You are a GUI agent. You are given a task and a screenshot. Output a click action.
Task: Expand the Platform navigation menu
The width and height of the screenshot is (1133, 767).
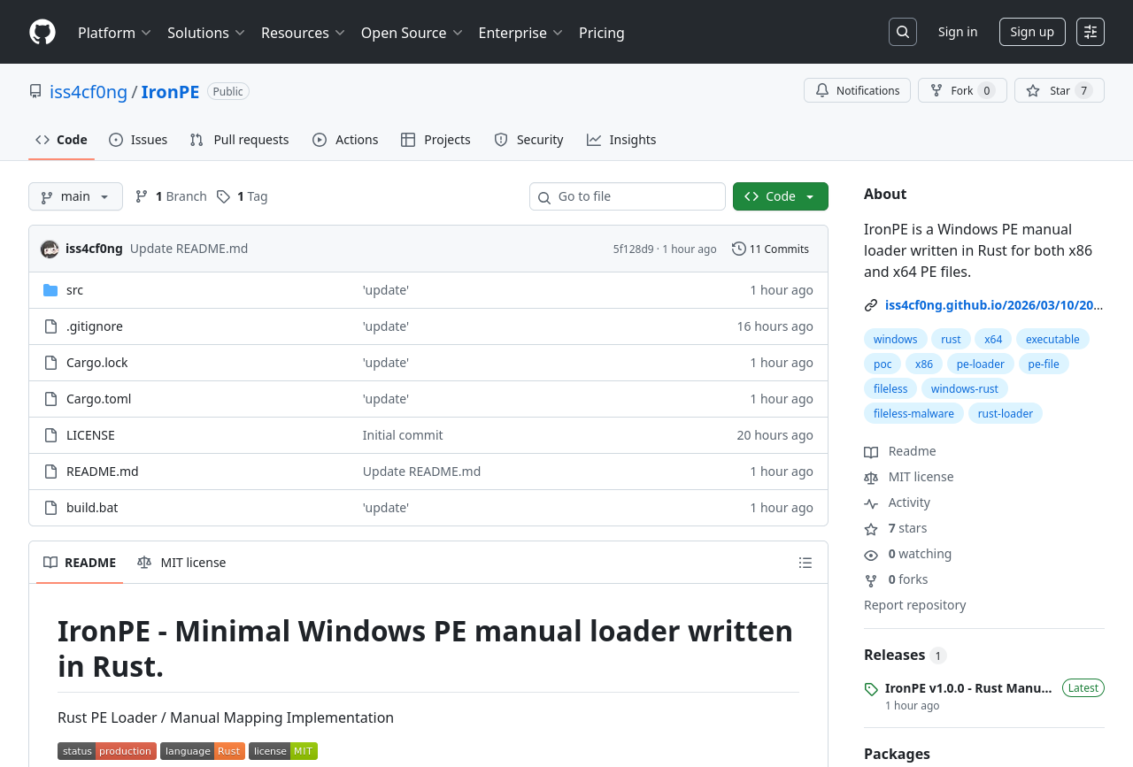click(114, 33)
